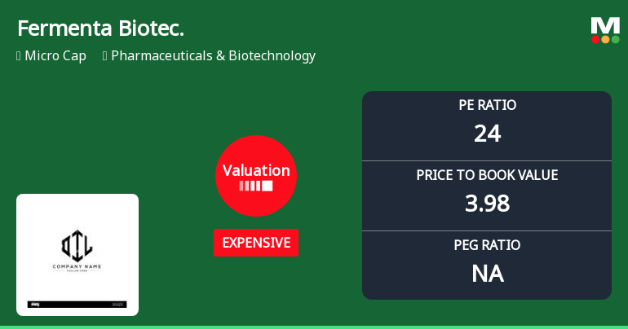
Task: Click the PRICE TO BOOK VALUE heading
Action: click(487, 175)
